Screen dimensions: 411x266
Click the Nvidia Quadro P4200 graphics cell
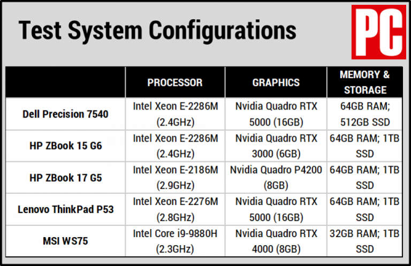pos(276,178)
